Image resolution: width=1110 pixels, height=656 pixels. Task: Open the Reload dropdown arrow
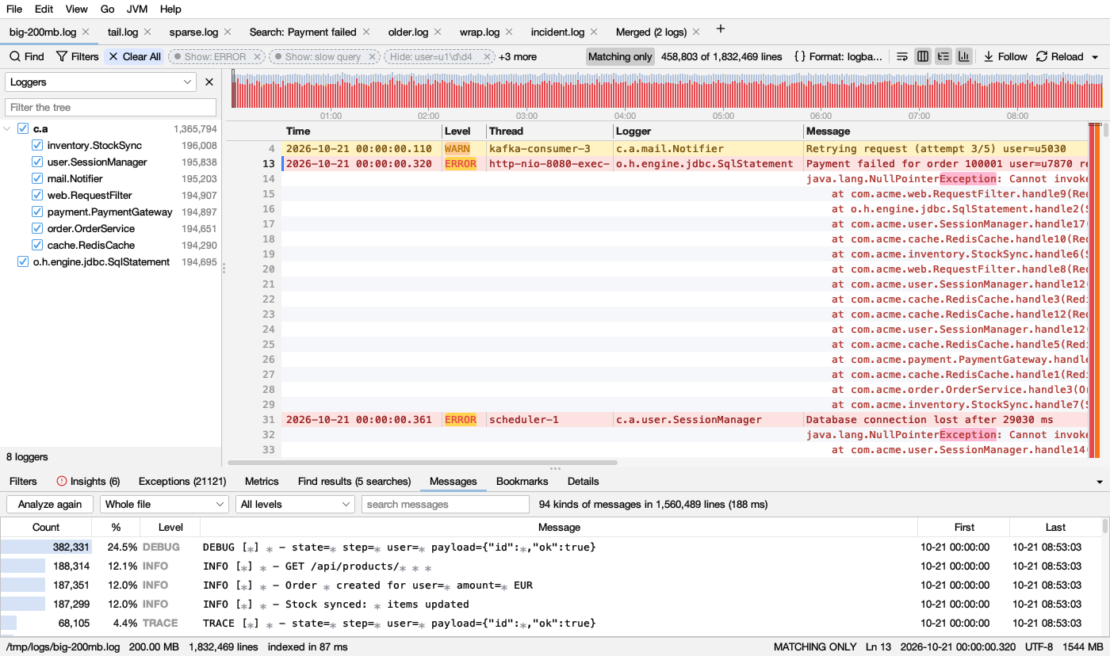pyautogui.click(x=1096, y=57)
